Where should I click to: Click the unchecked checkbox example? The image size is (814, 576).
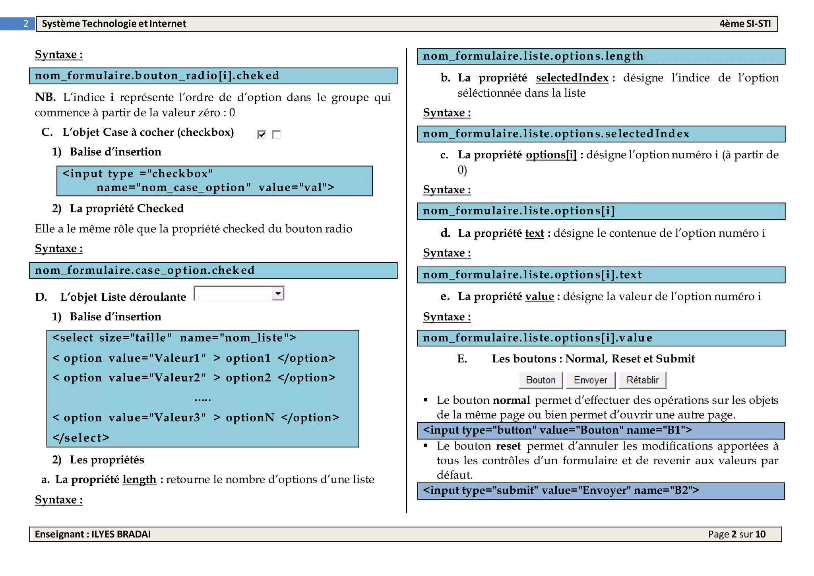[276, 134]
